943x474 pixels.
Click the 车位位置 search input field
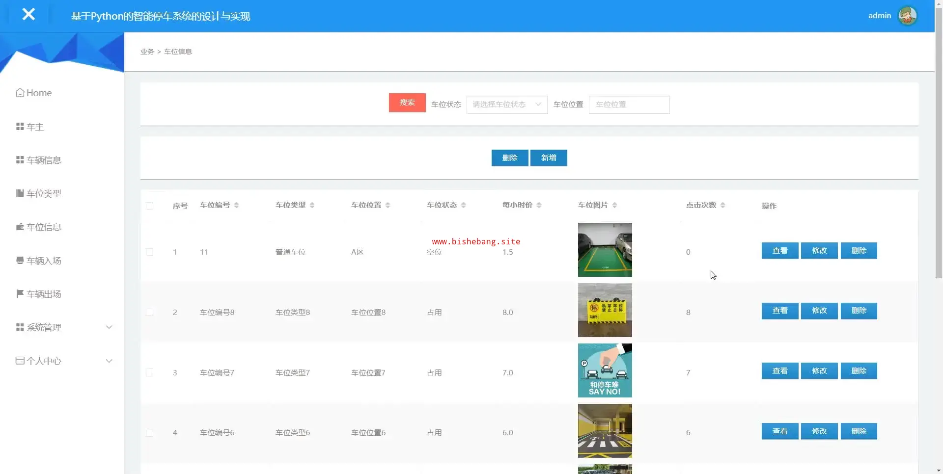click(x=629, y=105)
